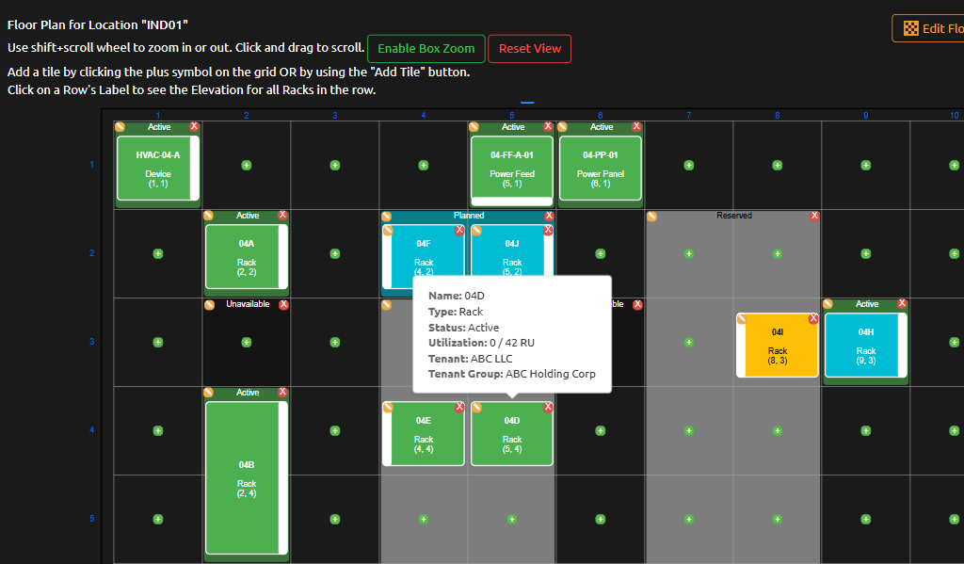Click row label 4 to view its elevation
Screen dimensions: 964x564
click(x=91, y=430)
